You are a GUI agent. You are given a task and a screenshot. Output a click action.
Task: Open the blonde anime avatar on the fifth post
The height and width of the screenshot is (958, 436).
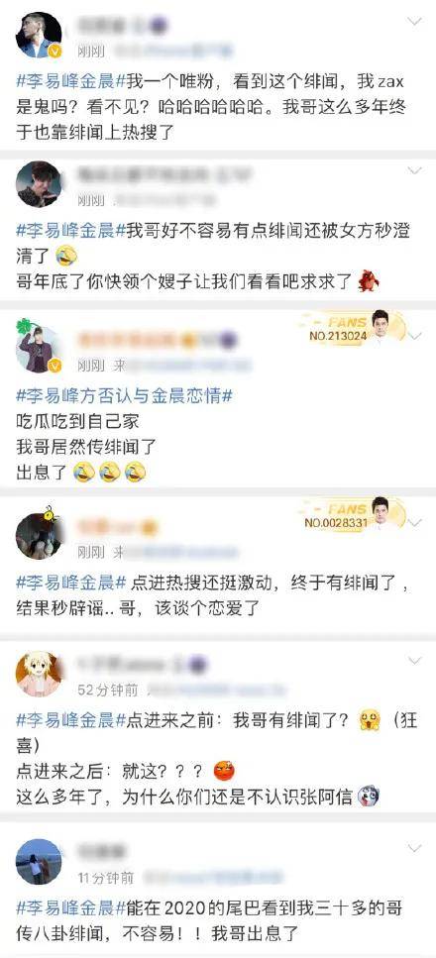tap(39, 674)
